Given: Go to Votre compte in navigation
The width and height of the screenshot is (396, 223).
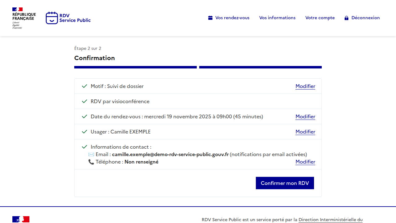Looking at the screenshot, I should pyautogui.click(x=320, y=18).
